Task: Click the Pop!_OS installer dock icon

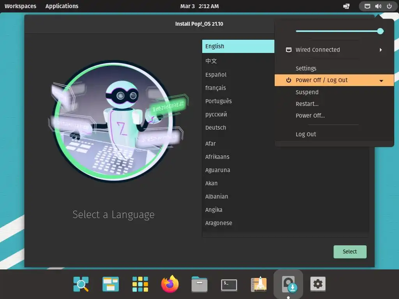Action: pyautogui.click(x=288, y=284)
